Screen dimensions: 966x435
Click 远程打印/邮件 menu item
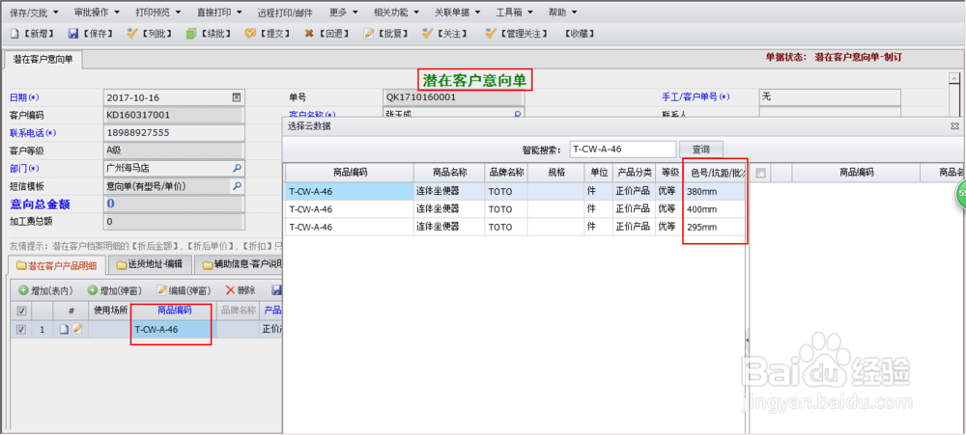286,12
